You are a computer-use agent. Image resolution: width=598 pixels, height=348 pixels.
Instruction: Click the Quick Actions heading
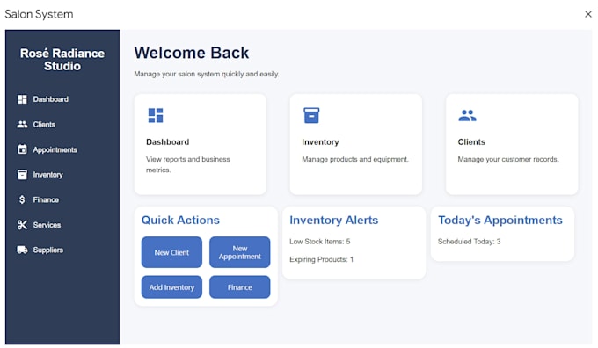(x=180, y=220)
